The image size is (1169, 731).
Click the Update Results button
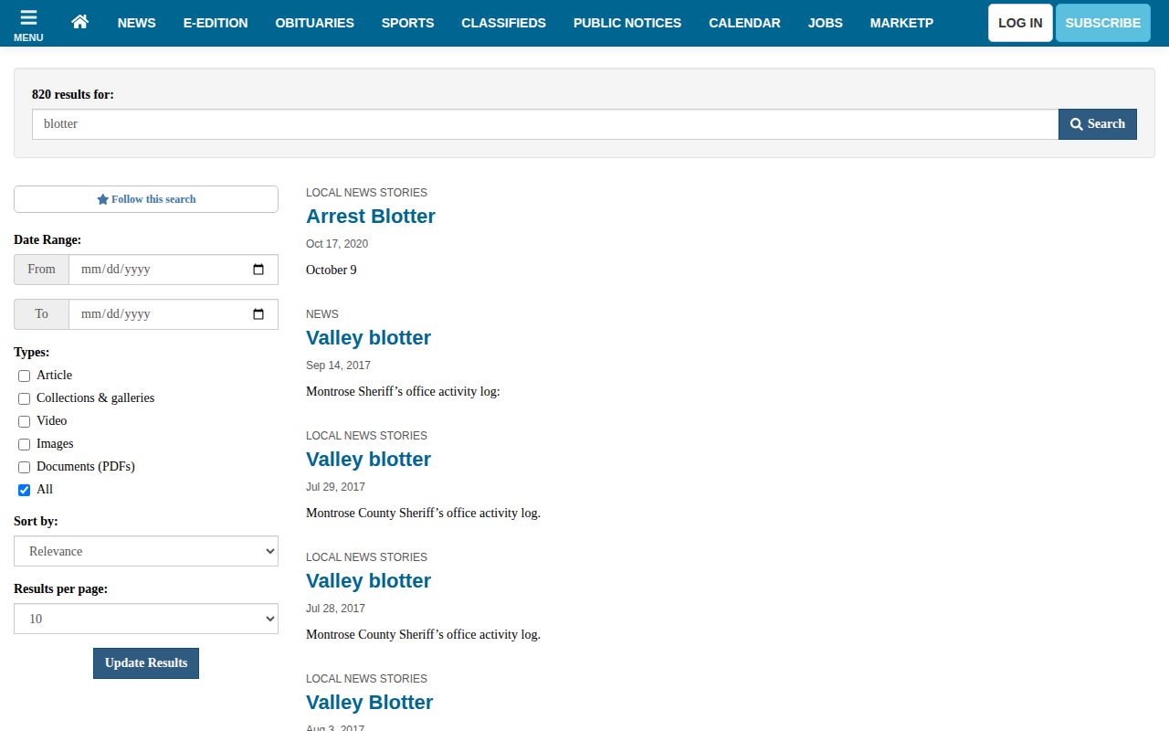[146, 663]
